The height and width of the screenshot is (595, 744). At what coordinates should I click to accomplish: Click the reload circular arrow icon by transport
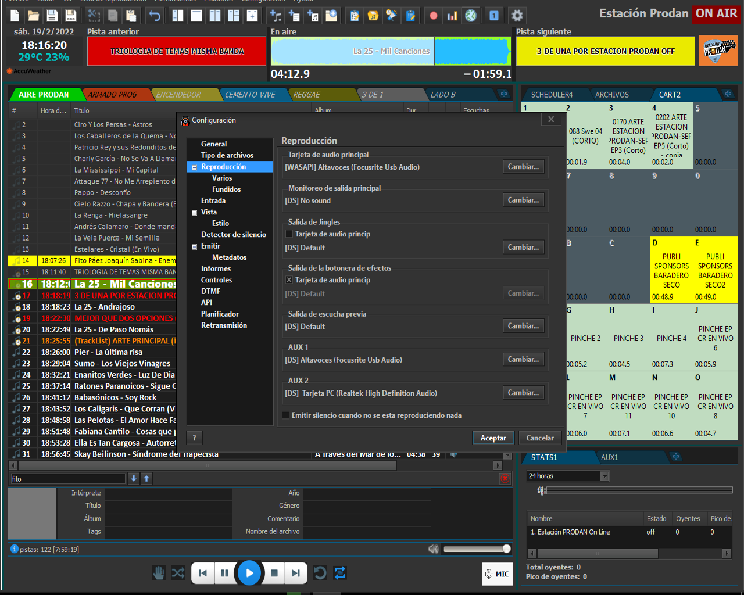pyautogui.click(x=320, y=573)
